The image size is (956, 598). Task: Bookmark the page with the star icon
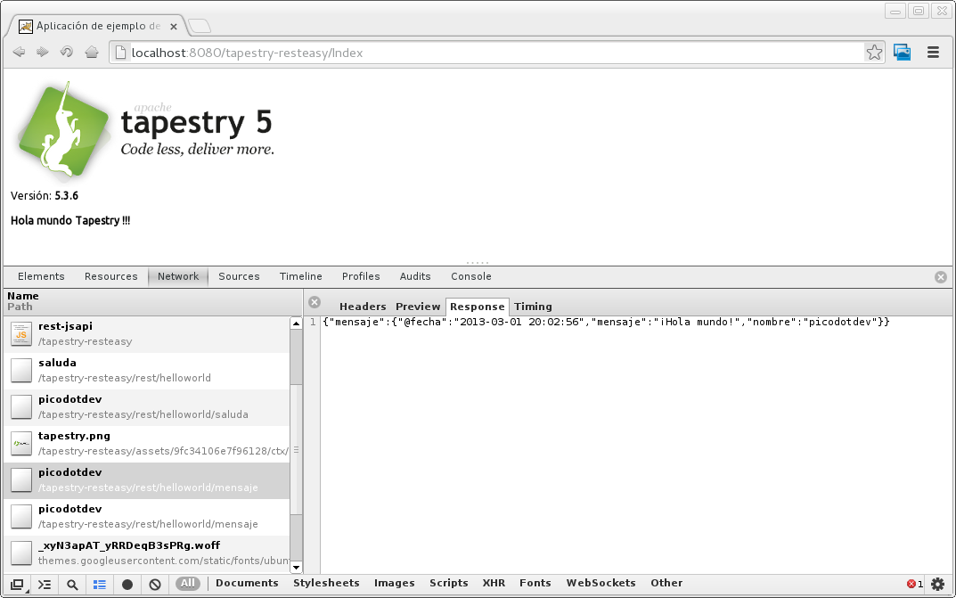[x=873, y=53]
